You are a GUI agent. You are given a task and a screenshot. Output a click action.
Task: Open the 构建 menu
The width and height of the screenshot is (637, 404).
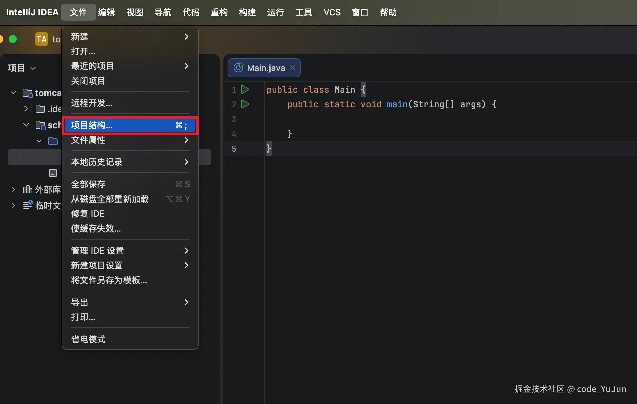(247, 12)
